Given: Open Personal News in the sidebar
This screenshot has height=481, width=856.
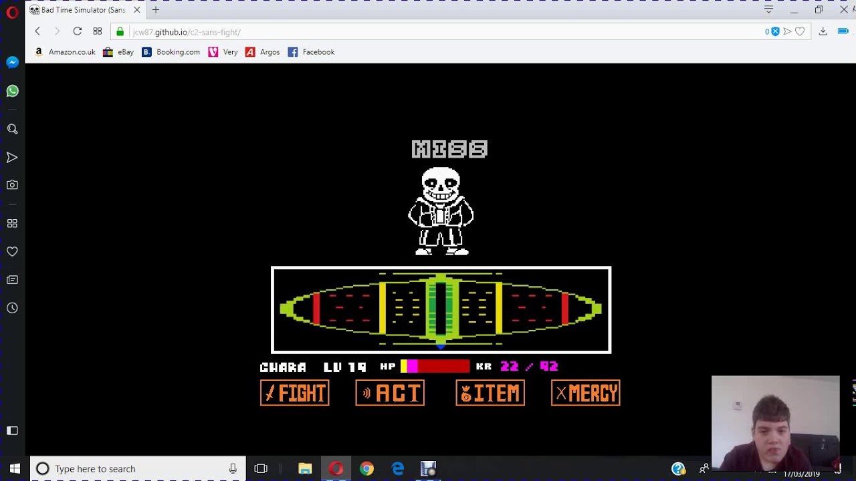Looking at the screenshot, I should (x=12, y=280).
